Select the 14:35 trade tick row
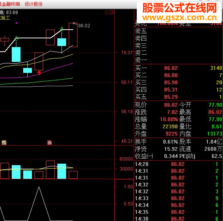Image resolution: width=223 pixels, height=221 pixels. pos(178,212)
